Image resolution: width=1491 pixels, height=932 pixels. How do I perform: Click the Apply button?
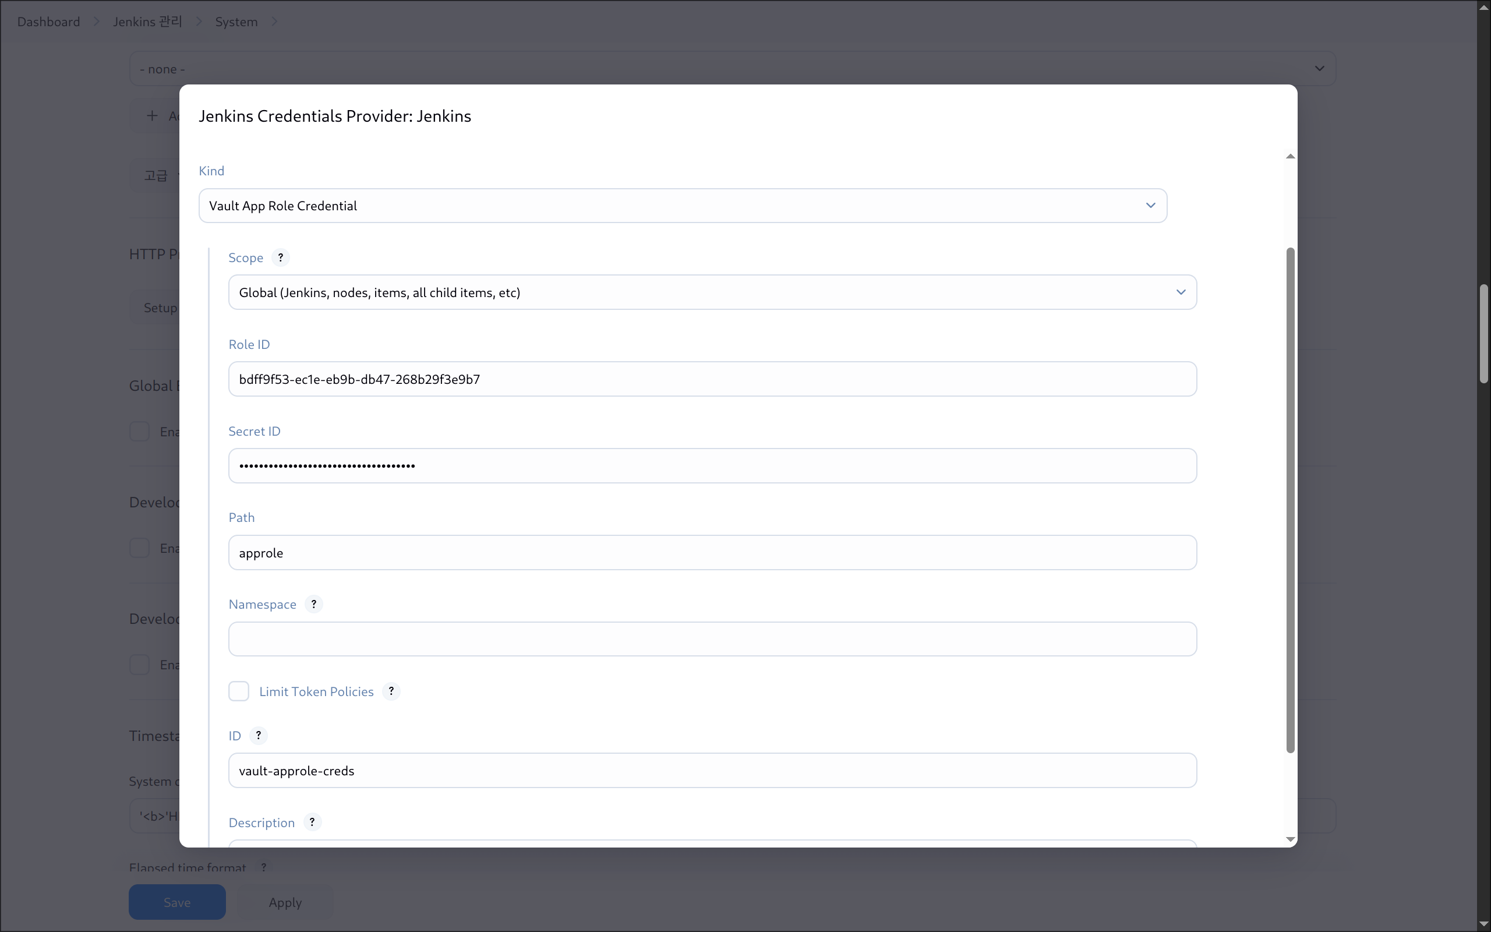click(285, 902)
